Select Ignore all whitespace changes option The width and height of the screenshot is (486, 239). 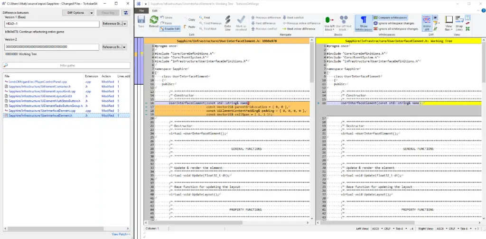tap(395, 29)
